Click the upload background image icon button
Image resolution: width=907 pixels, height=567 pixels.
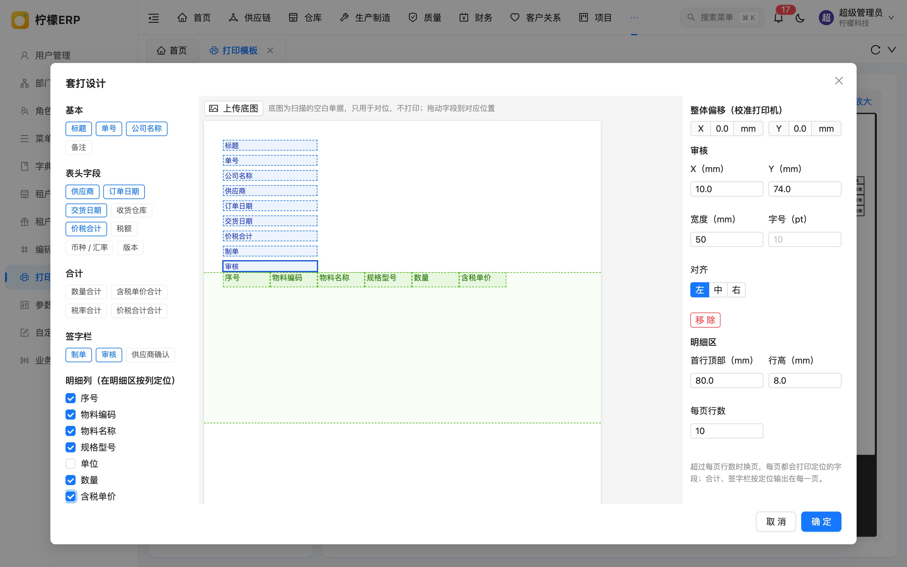pos(233,108)
